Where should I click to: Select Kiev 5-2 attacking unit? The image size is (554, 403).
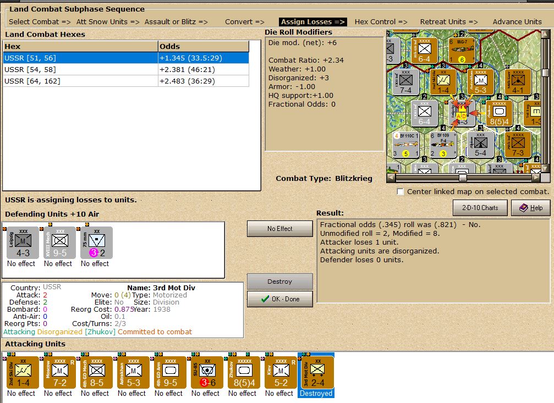pos(281,372)
